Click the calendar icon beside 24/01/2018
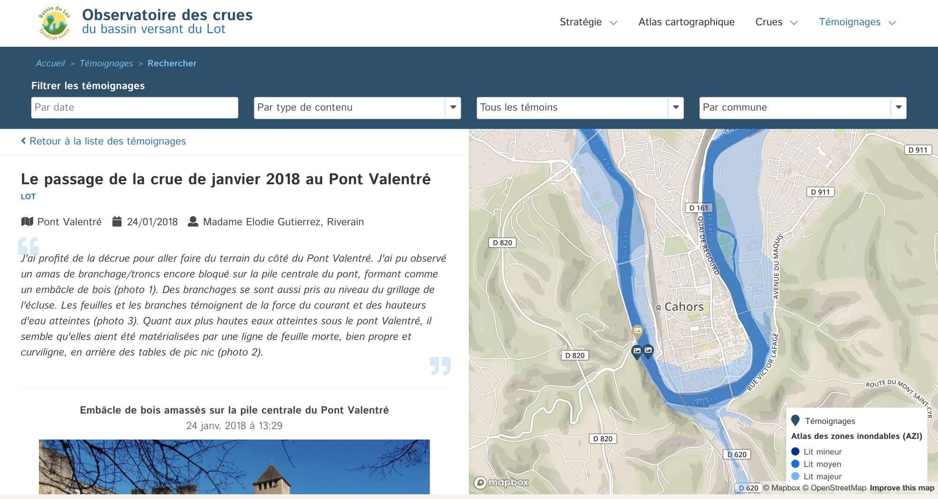The width and height of the screenshot is (938, 499). [x=117, y=221]
